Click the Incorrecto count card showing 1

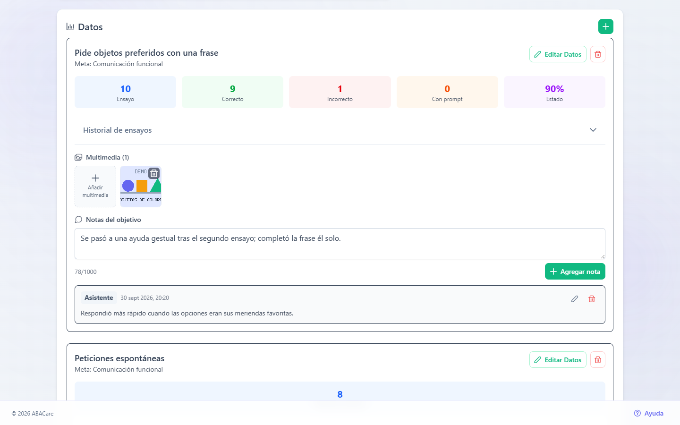tap(340, 92)
